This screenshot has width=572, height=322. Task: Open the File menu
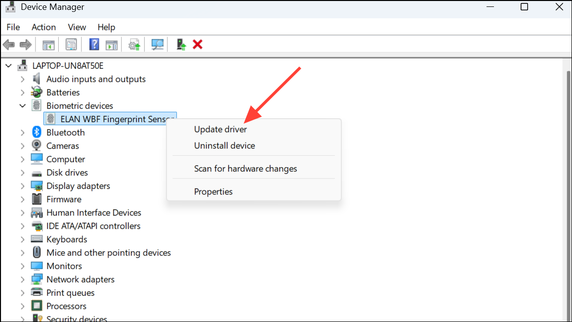pos(13,27)
